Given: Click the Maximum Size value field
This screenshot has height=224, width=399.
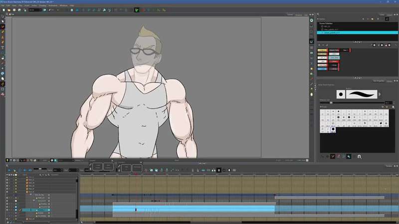Looking at the screenshot, I should click(x=389, y=103).
